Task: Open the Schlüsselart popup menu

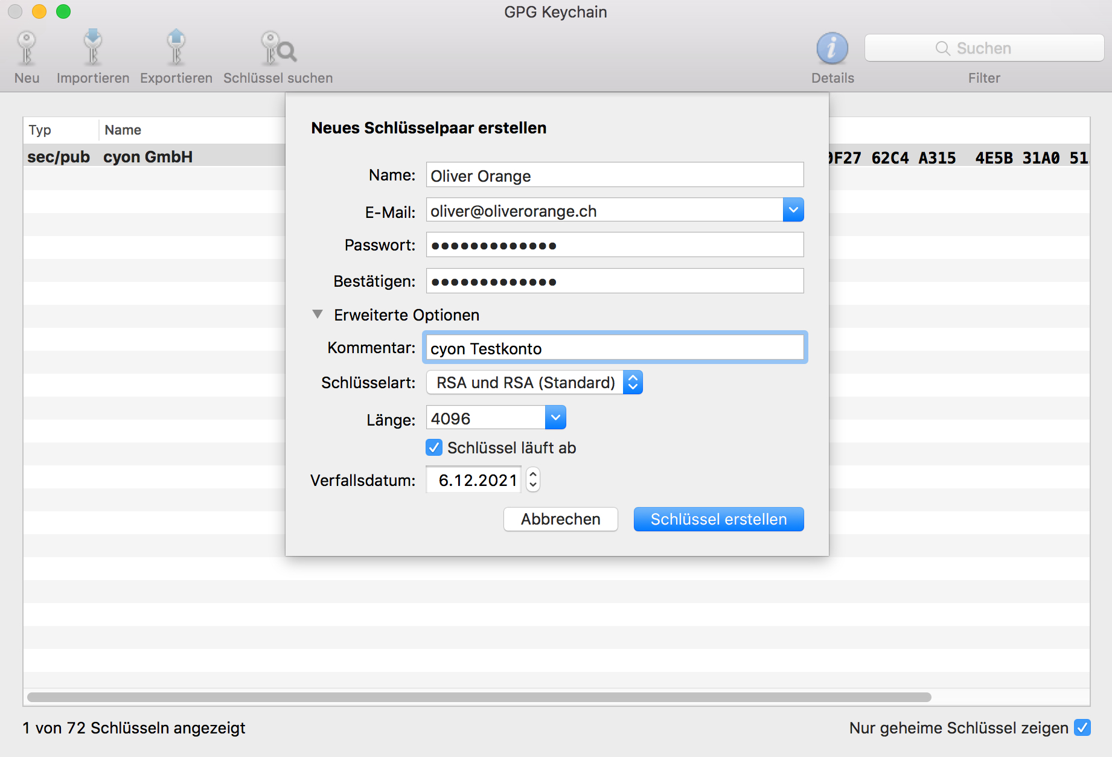Action: (534, 382)
